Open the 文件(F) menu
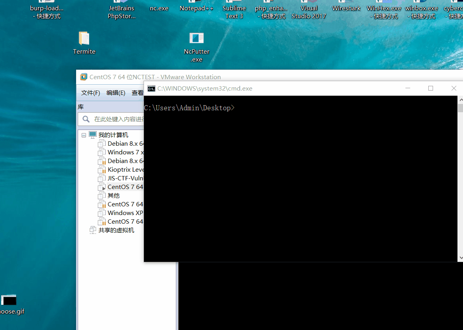This screenshot has height=330, width=463. click(x=90, y=93)
